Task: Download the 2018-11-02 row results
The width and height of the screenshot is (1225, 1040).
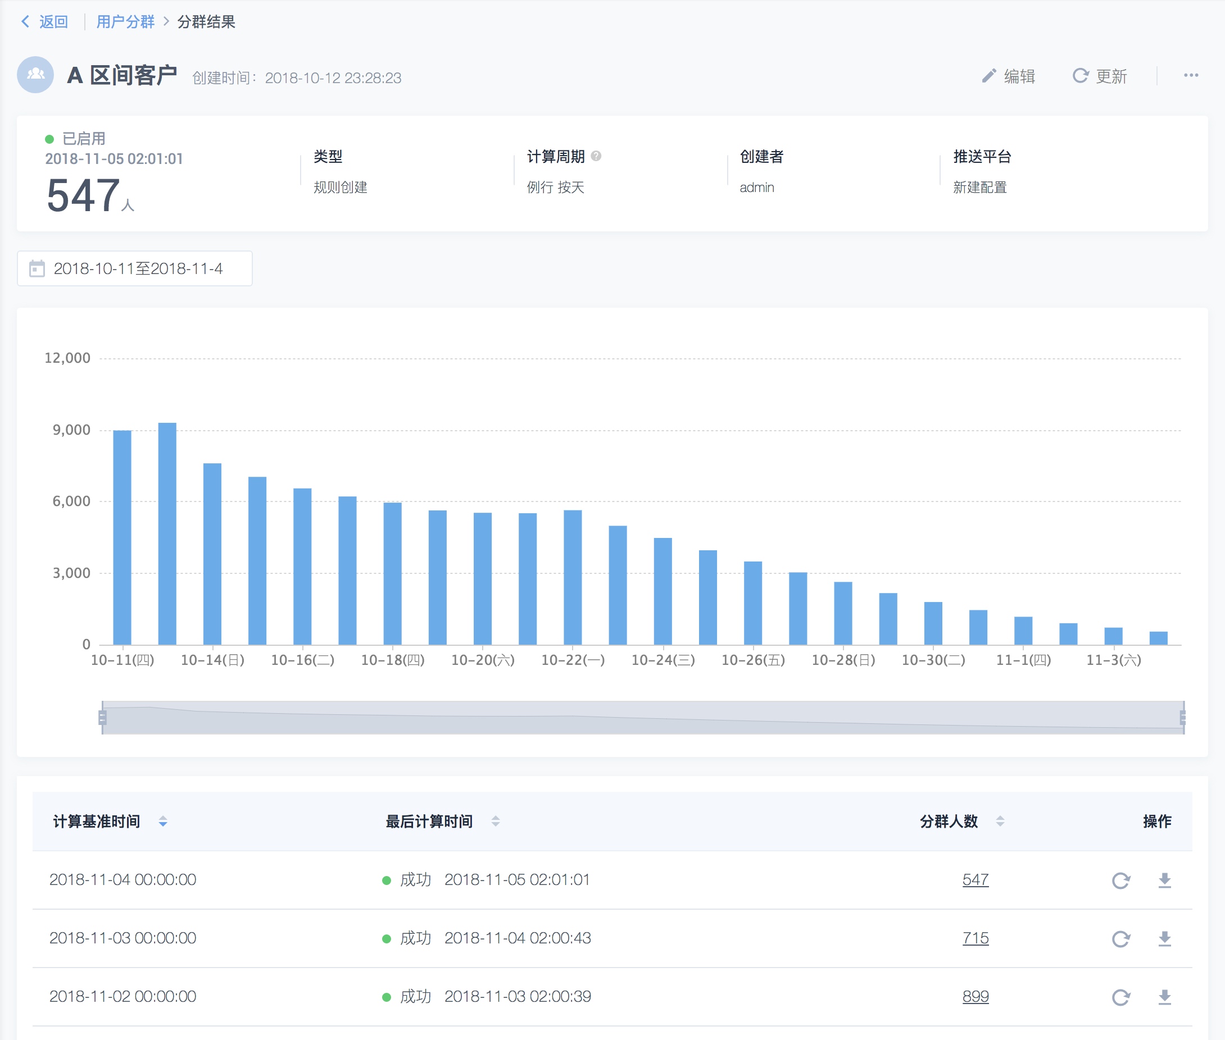Action: pos(1164,997)
